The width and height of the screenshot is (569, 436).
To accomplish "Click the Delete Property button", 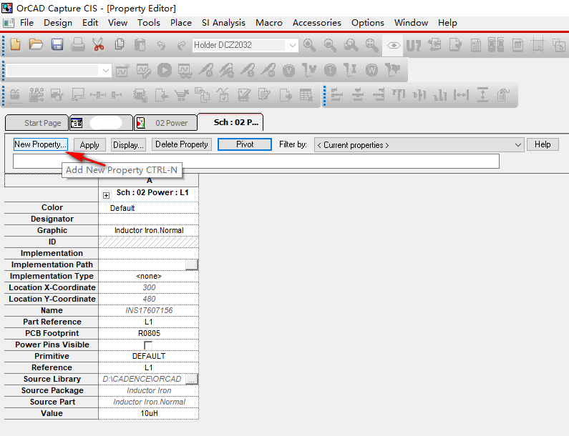I will point(182,144).
